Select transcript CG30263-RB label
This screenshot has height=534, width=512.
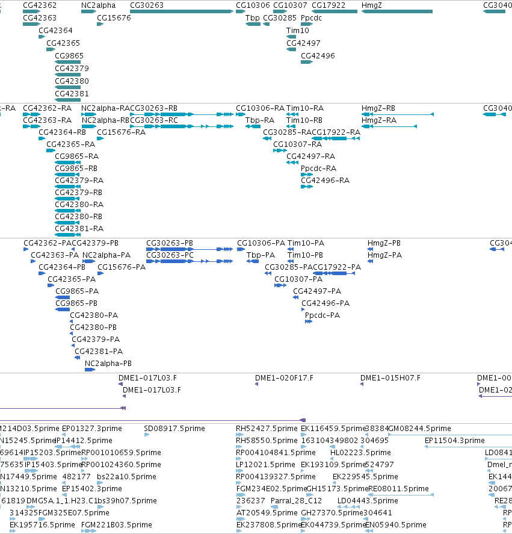click(154, 108)
